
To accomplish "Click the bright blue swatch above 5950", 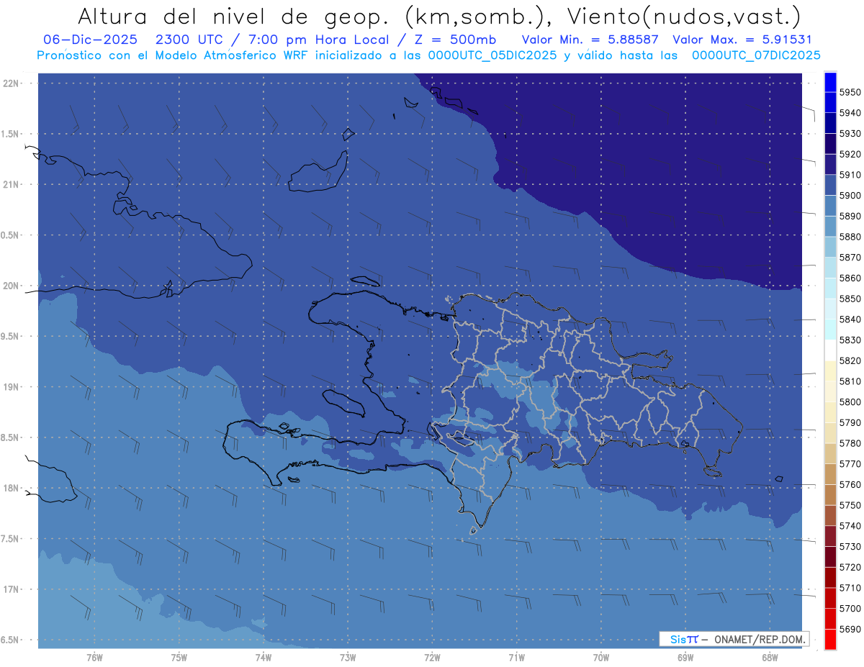I will (829, 82).
